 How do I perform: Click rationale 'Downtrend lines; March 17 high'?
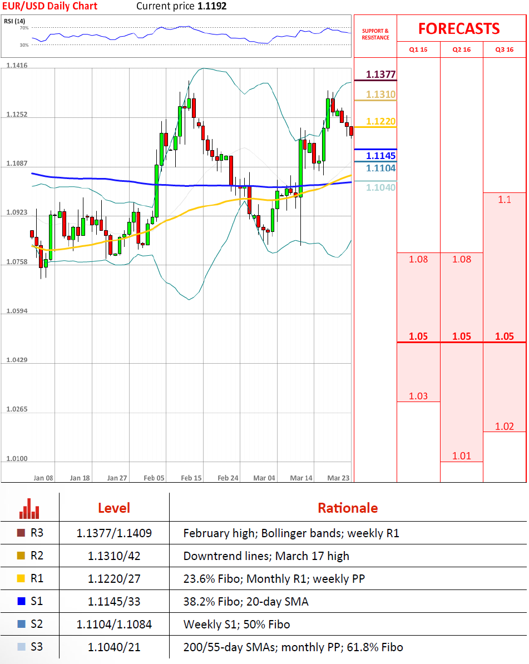(266, 556)
